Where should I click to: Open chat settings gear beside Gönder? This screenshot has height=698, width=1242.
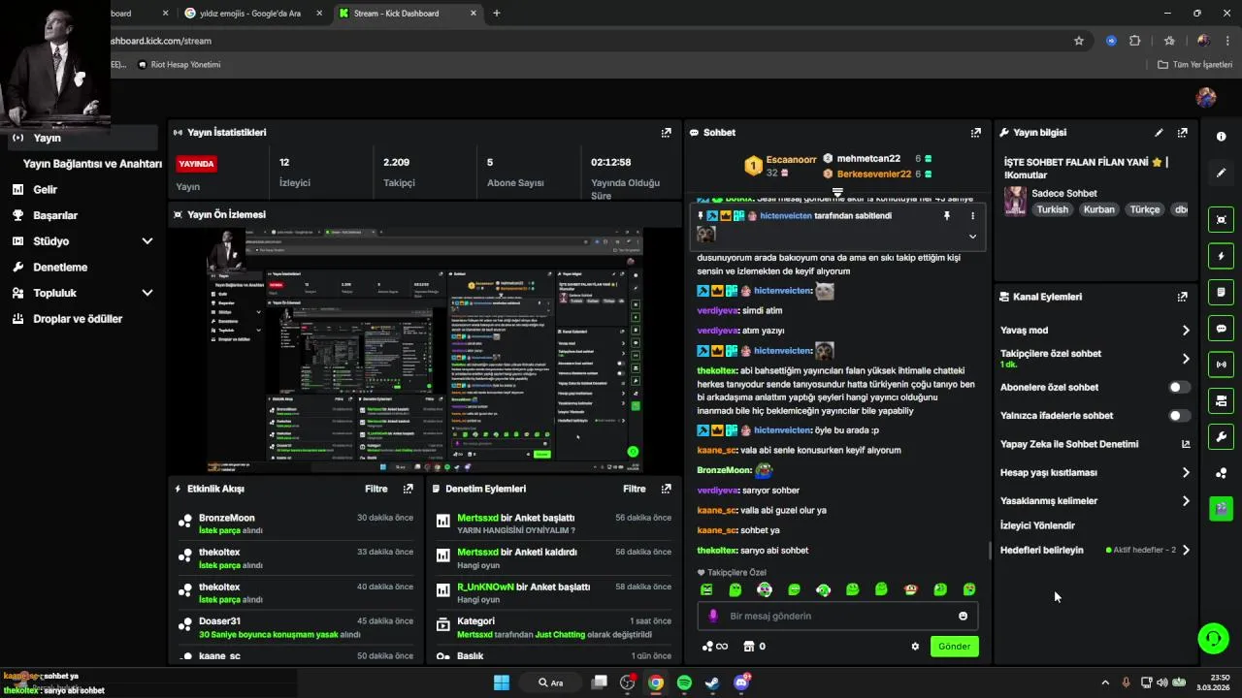(x=914, y=647)
